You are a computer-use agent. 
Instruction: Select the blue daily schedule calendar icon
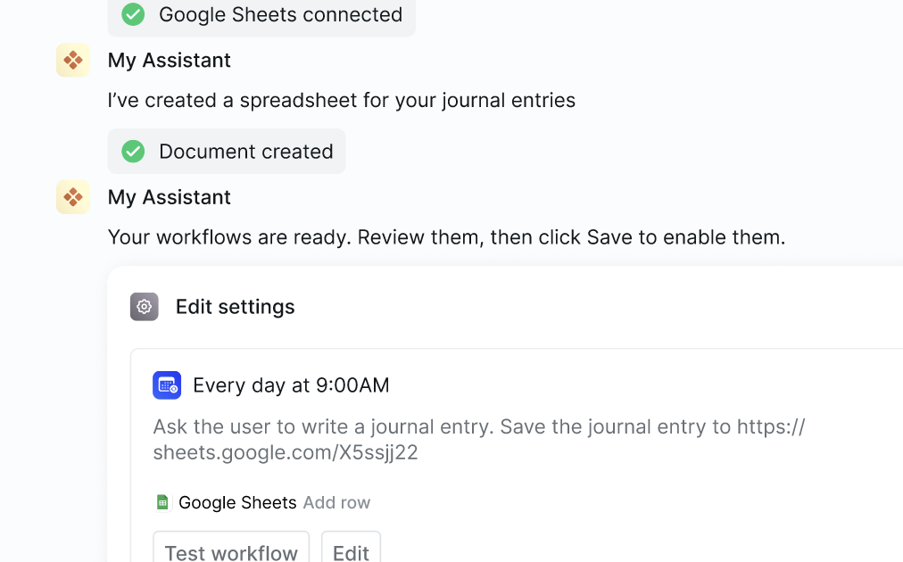point(166,384)
